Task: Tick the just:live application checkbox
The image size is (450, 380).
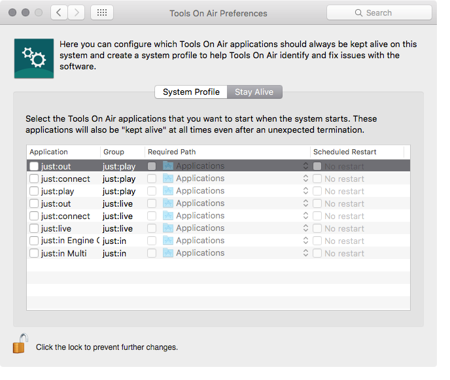Action: (34, 228)
